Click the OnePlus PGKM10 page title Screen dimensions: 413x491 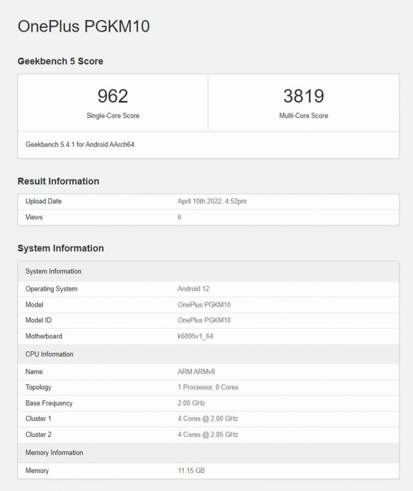pyautogui.click(x=83, y=26)
